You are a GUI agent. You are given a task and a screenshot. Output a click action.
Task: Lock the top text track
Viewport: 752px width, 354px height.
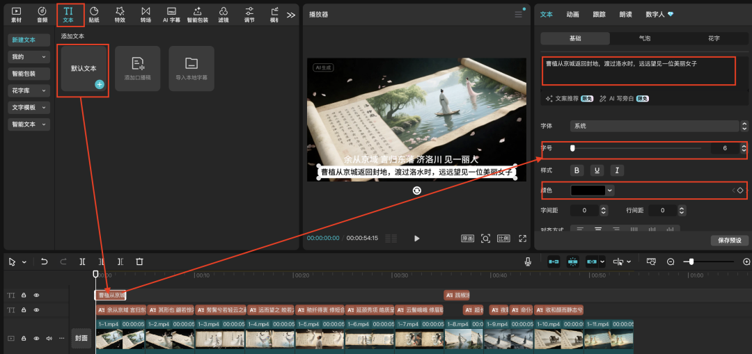(x=24, y=296)
